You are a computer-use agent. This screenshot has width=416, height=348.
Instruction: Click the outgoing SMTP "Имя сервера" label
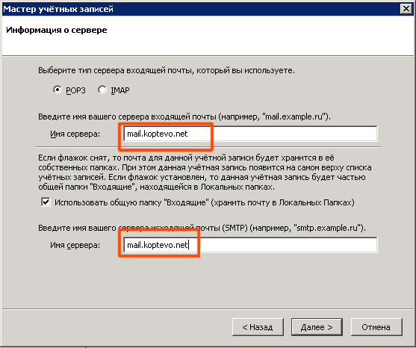tap(75, 245)
